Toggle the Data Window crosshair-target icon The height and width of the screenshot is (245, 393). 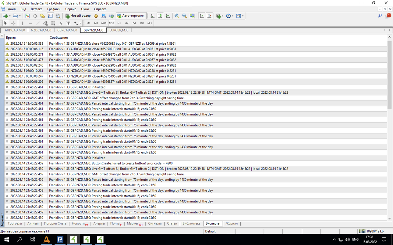tap(35, 16)
